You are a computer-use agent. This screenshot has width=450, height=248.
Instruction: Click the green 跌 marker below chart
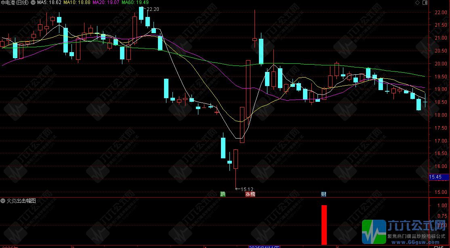[223, 194]
